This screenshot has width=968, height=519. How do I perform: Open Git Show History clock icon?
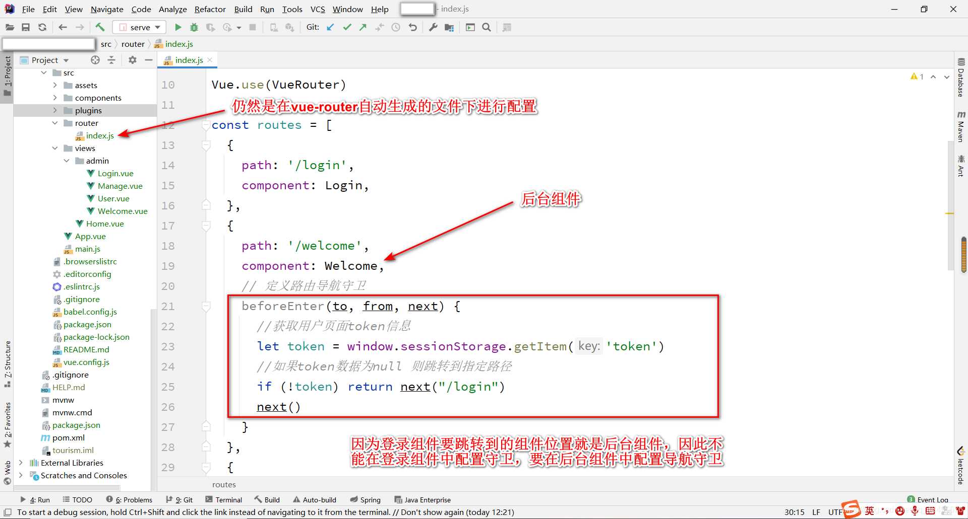pyautogui.click(x=396, y=27)
